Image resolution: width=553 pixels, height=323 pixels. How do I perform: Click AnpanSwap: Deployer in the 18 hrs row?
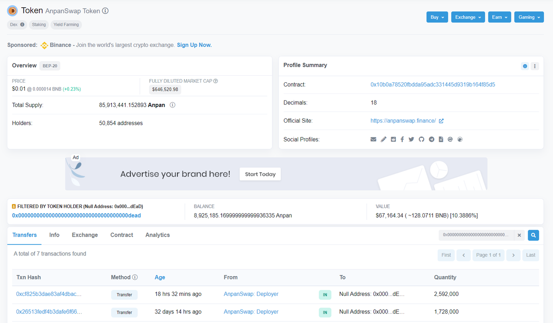coord(251,294)
